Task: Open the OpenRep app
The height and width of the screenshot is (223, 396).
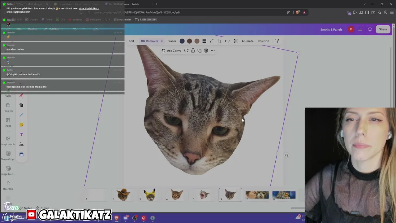Action: (x=8, y=186)
